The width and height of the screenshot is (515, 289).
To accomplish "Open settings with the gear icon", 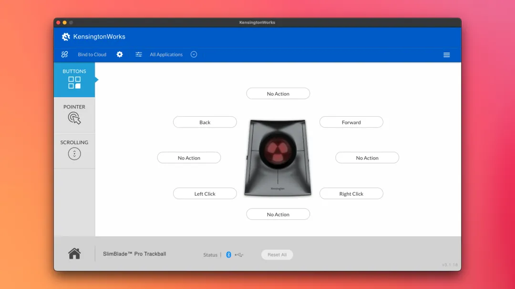I will [x=120, y=54].
